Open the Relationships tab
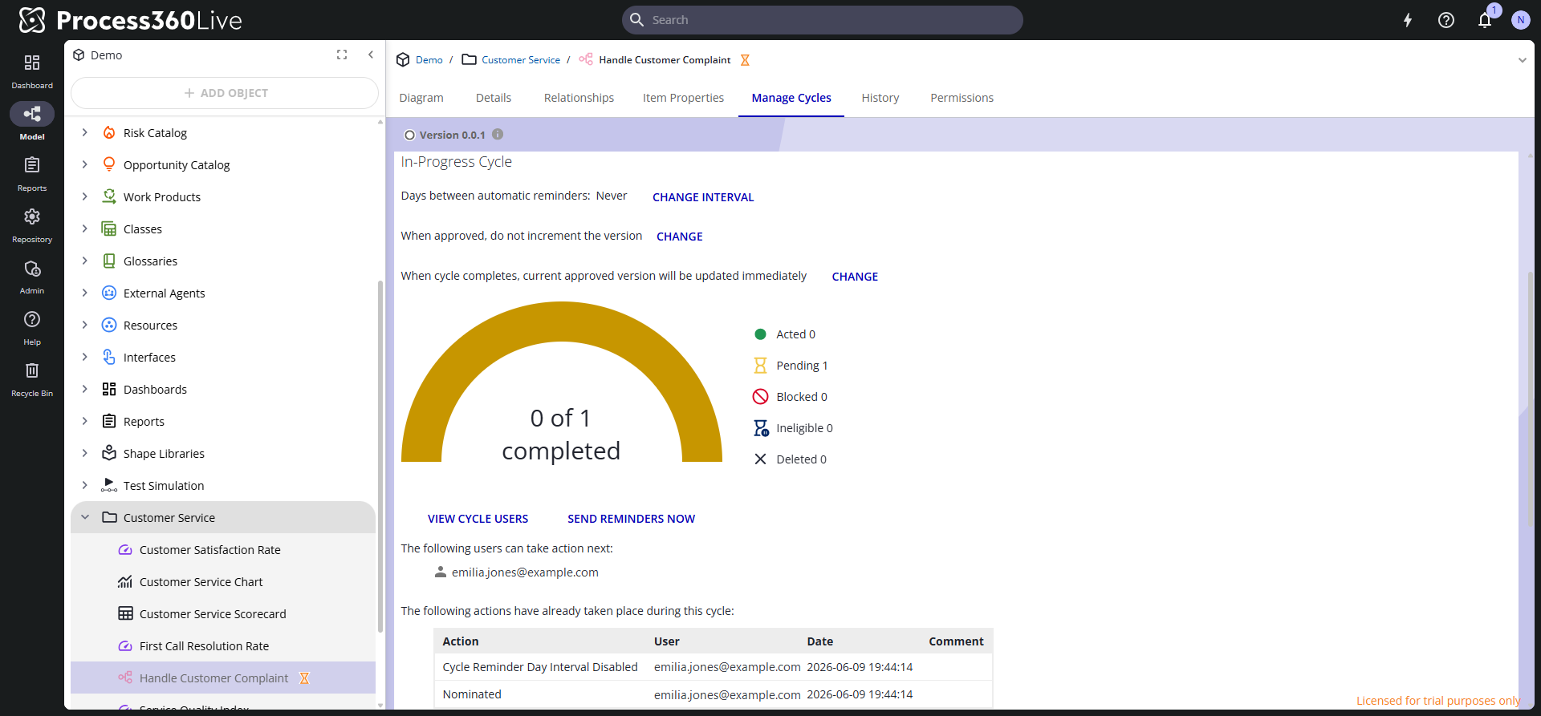 click(579, 98)
